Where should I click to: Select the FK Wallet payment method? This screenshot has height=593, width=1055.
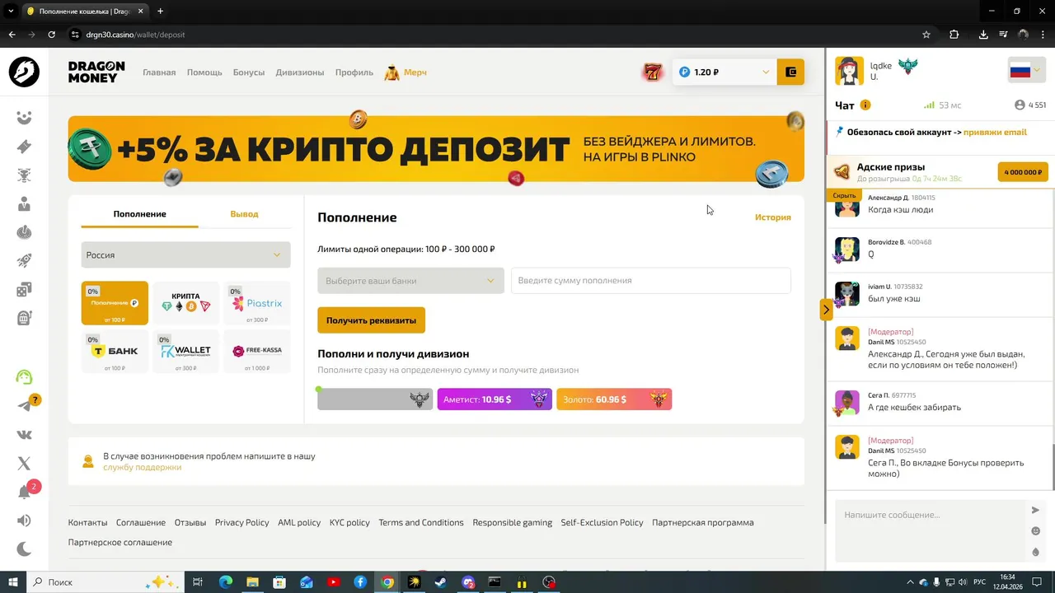click(185, 352)
